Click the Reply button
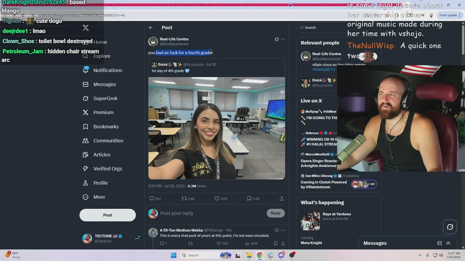 click(x=276, y=213)
